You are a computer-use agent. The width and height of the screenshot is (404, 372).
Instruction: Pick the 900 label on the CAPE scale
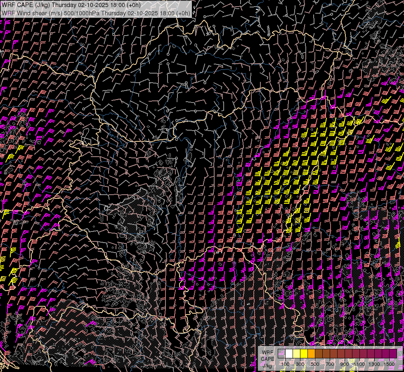(x=345, y=364)
